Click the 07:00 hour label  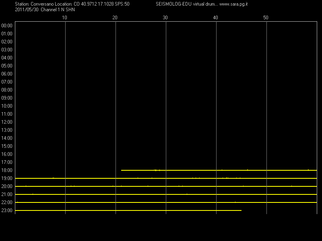7,82
